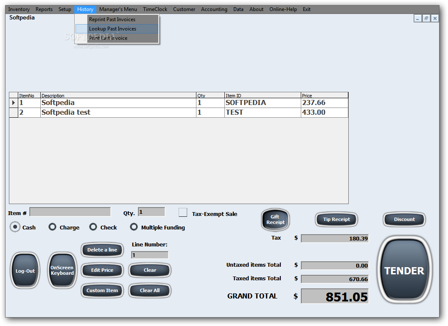The height and width of the screenshot is (326, 448).
Task: Click the Tip Receipt button
Action: [336, 219]
